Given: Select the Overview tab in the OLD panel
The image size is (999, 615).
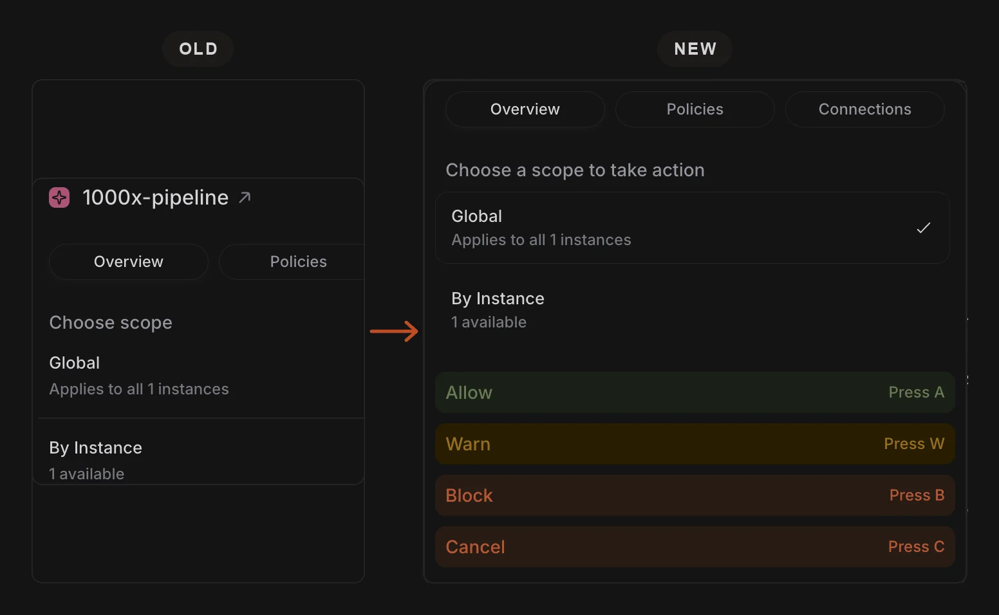Looking at the screenshot, I should [x=129, y=262].
